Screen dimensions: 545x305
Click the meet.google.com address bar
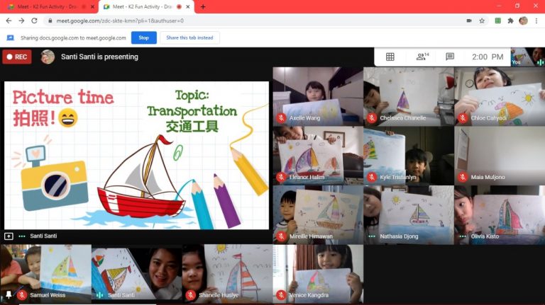coord(248,21)
